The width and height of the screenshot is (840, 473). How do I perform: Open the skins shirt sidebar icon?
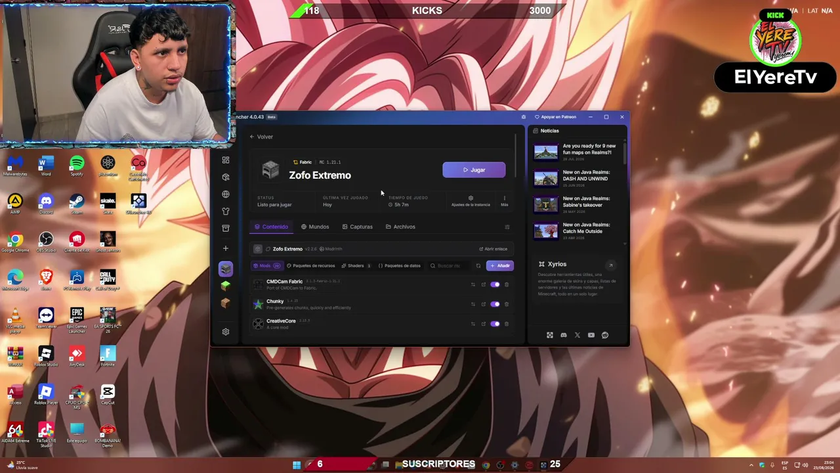click(x=226, y=212)
